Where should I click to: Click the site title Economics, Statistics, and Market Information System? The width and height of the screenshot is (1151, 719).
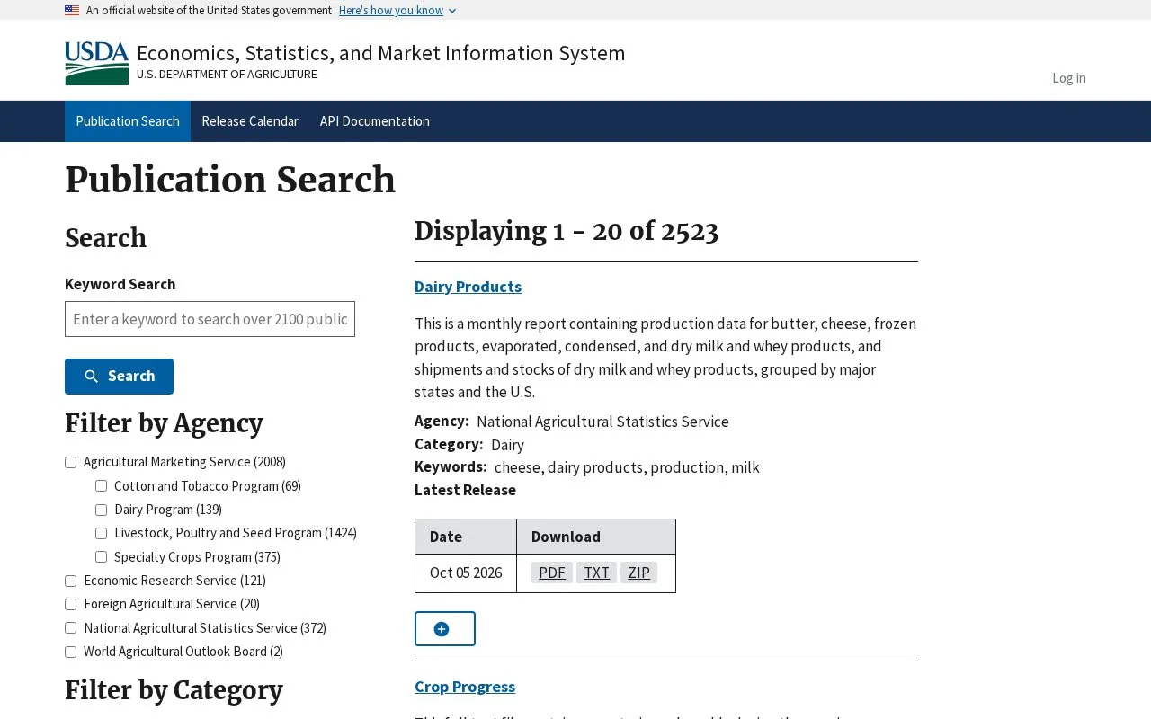(380, 53)
